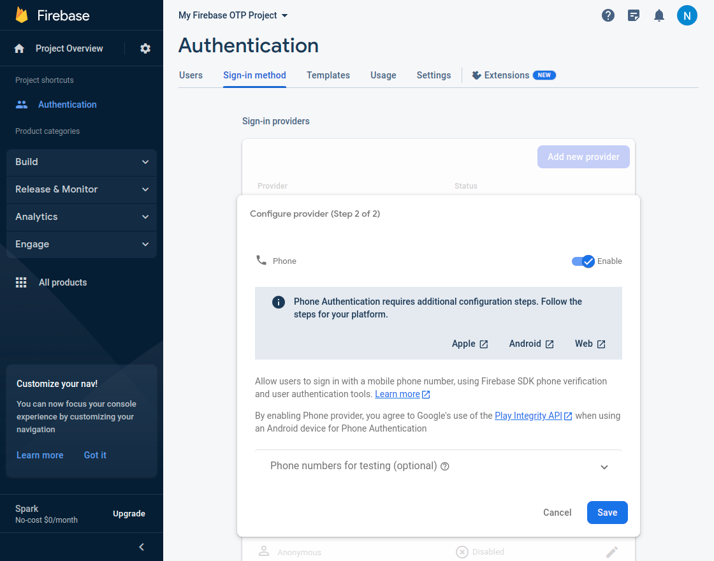Click the project settings gear icon
Screen dimensions: 714x561
pyautogui.click(x=145, y=48)
